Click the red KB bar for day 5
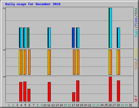Screen dimensions: 139x108 [x=25, y=92]
